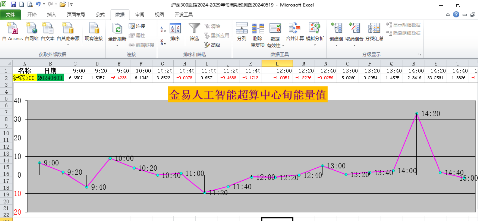This screenshot has height=221, width=478.
Task: Click the Refresh All (全部刷新) icon
Action: point(117,29)
